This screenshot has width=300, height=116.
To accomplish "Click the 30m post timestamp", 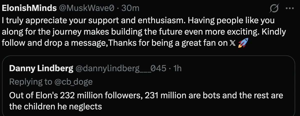I will pos(131,8).
